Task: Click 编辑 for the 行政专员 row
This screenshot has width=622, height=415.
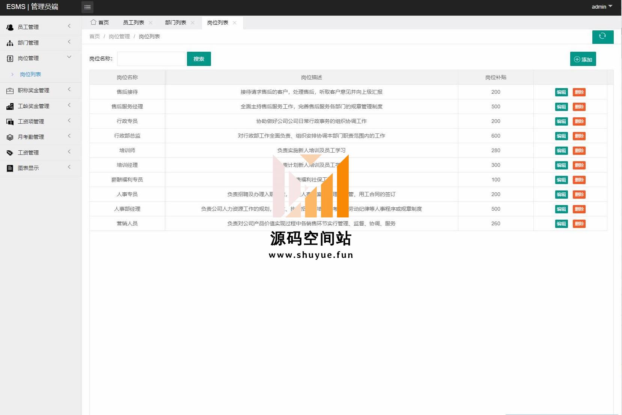Action: coord(562,121)
